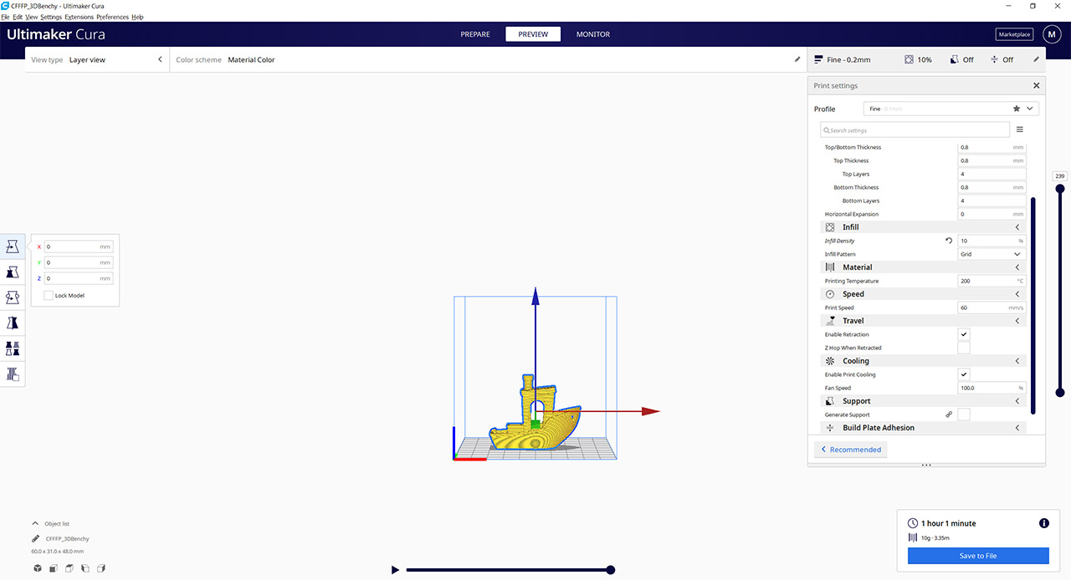This screenshot has height=580, width=1071.
Task: Click the settings list scrollbar
Action: [1033, 306]
